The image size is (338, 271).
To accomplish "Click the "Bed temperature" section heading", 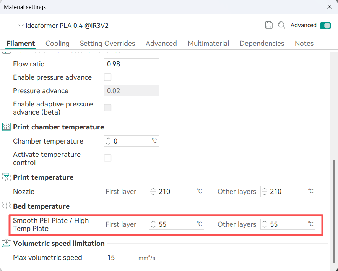I will click(x=41, y=206).
